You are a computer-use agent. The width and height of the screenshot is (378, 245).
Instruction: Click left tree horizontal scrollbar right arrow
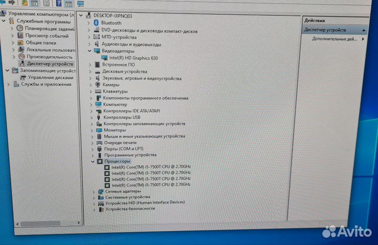coord(79,222)
